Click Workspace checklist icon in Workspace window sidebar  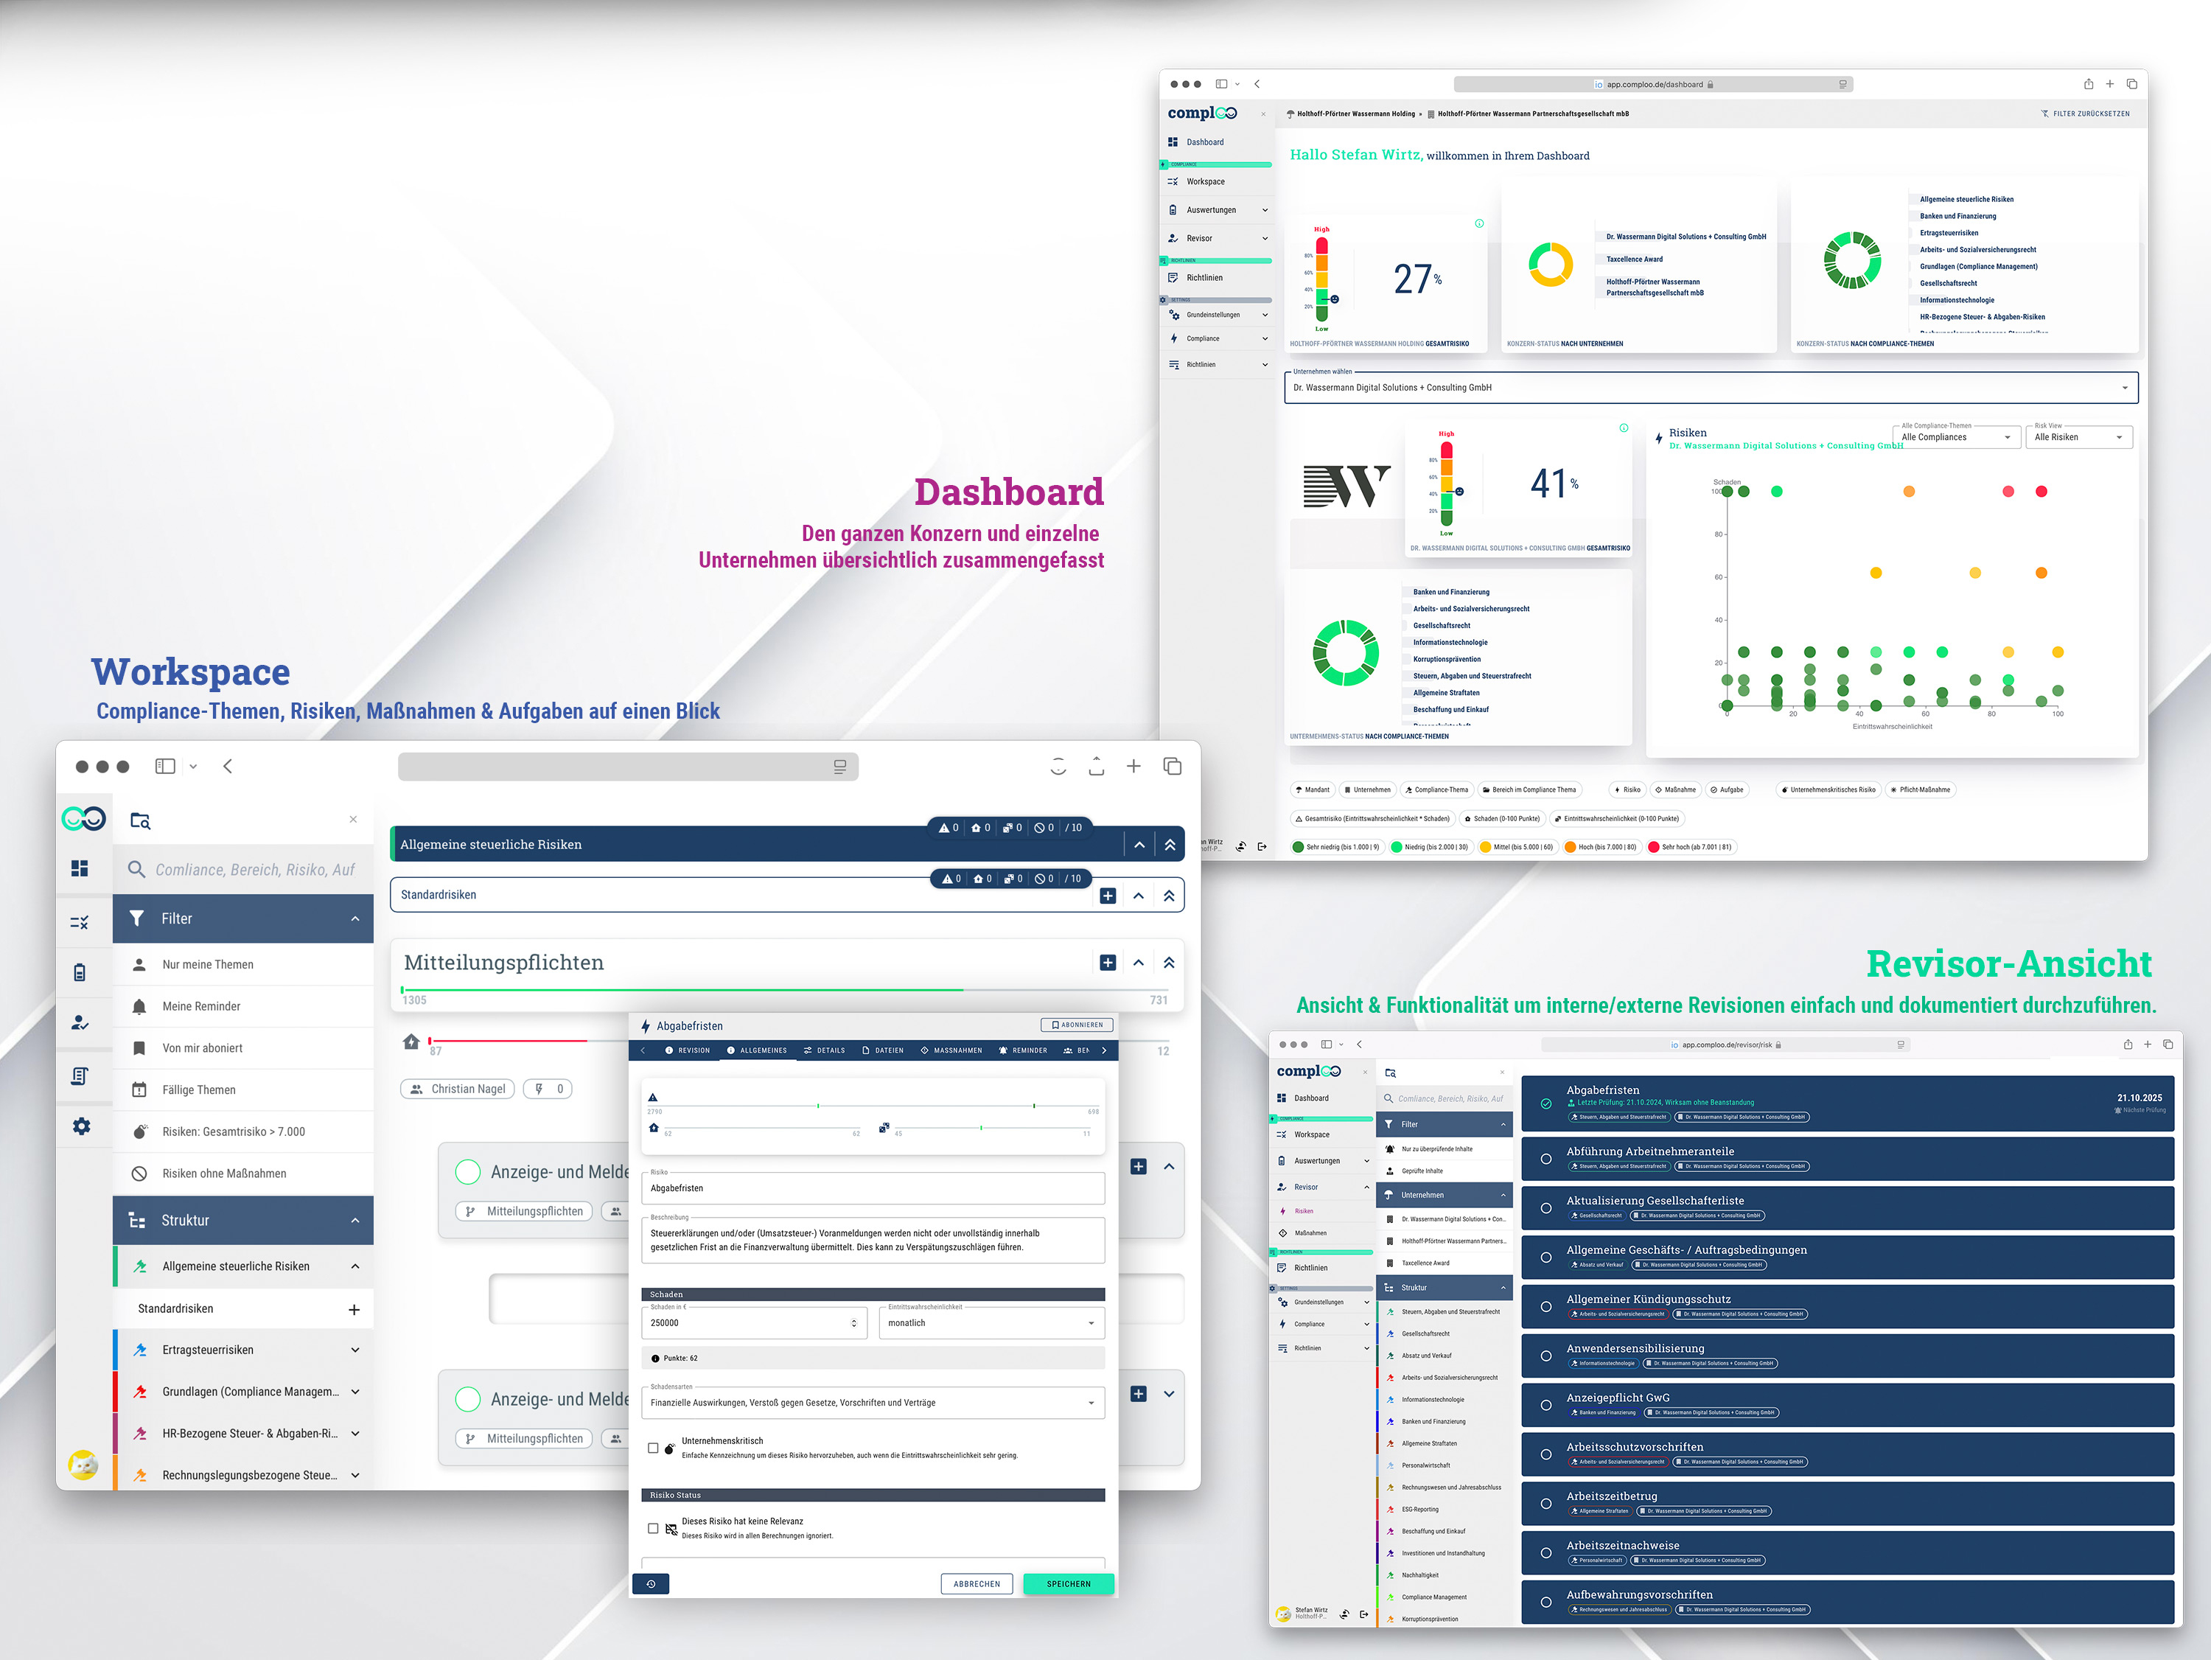pos(80,922)
